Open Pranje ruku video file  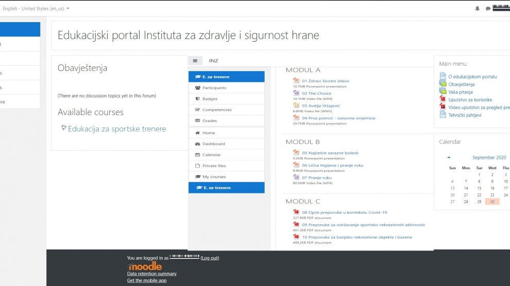(316, 177)
